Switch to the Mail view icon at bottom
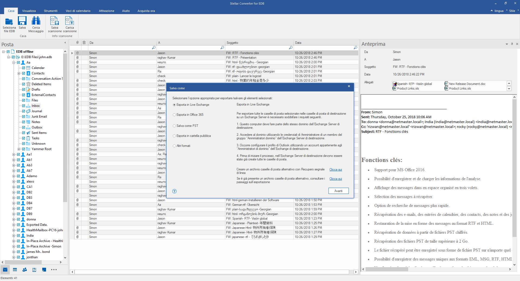The height and width of the screenshot is (281, 520). click(x=5, y=270)
